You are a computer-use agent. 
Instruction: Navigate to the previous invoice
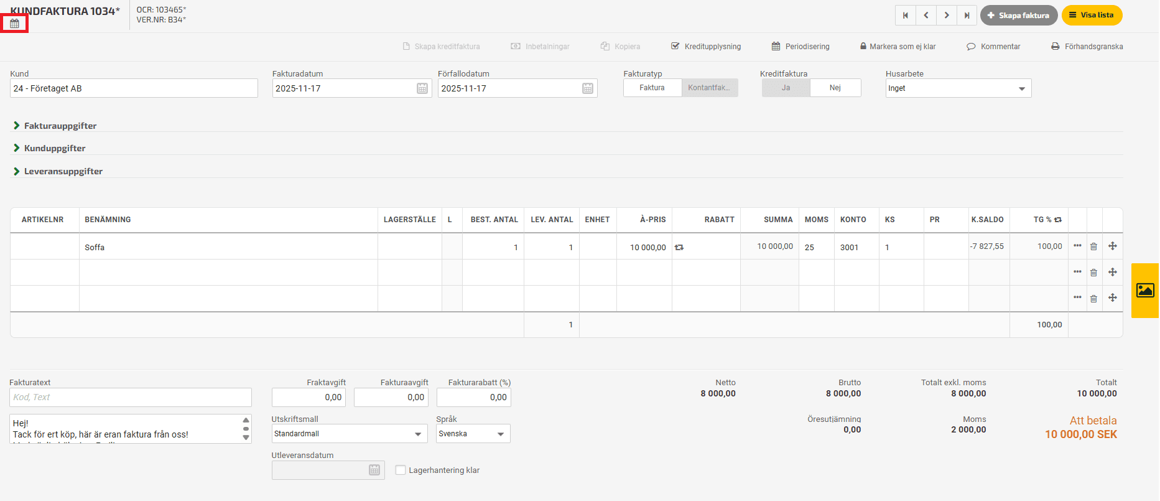pyautogui.click(x=926, y=16)
